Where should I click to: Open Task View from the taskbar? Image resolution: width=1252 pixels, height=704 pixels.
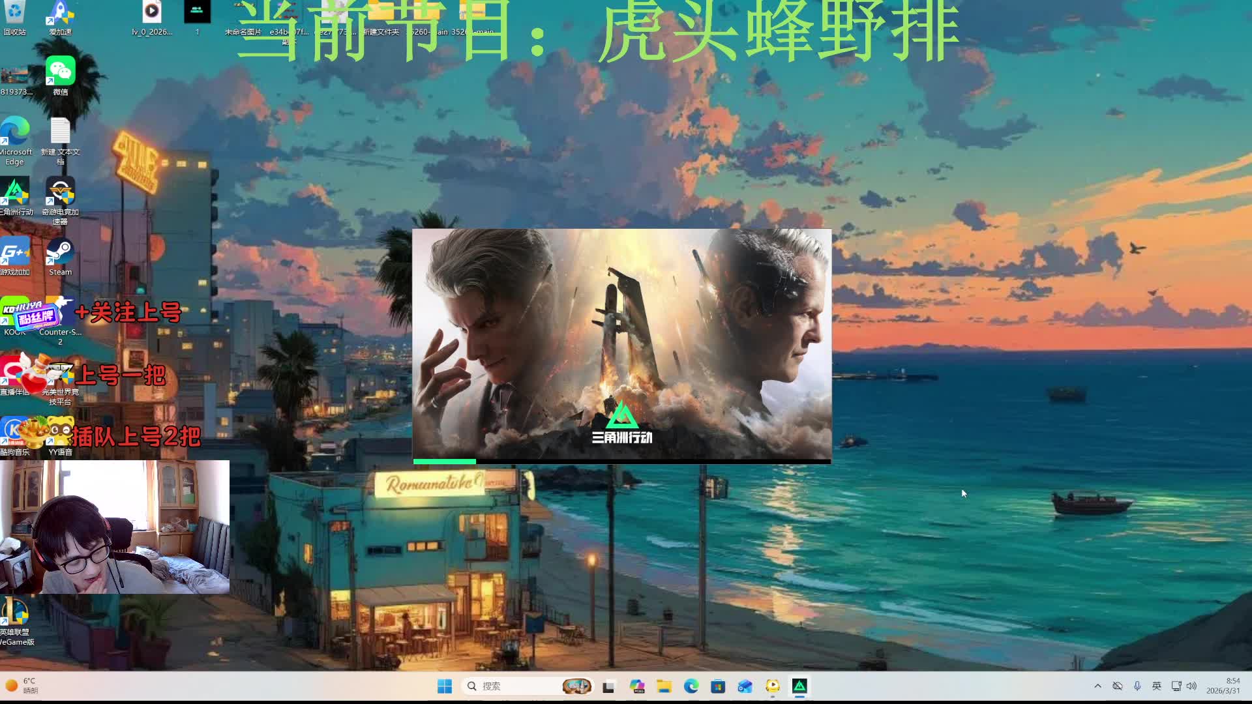608,686
